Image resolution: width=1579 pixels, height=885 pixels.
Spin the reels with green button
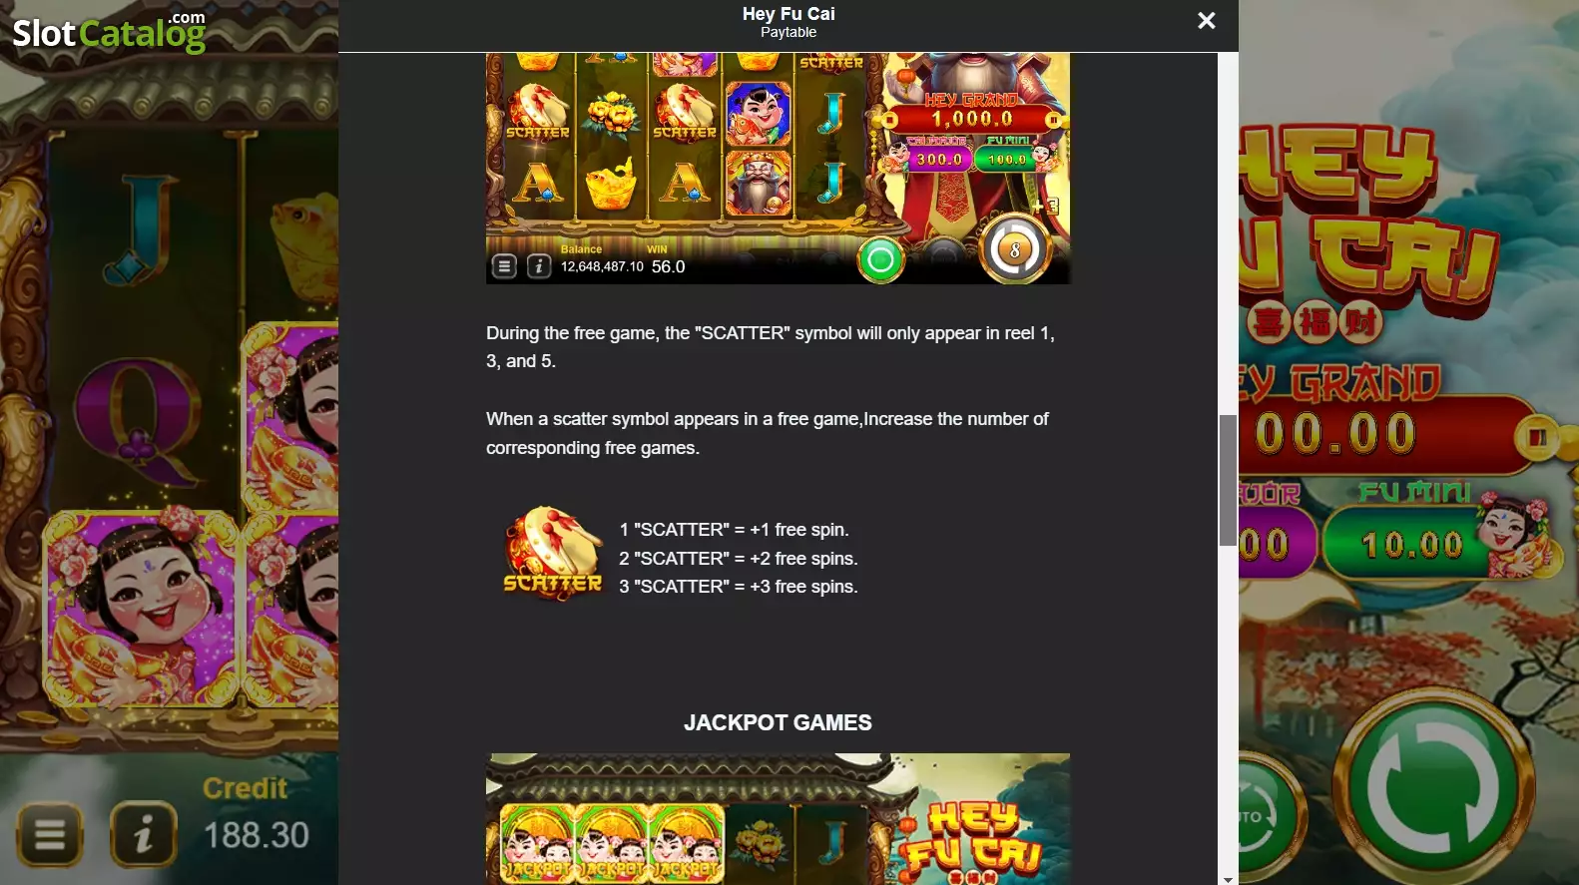(1433, 788)
